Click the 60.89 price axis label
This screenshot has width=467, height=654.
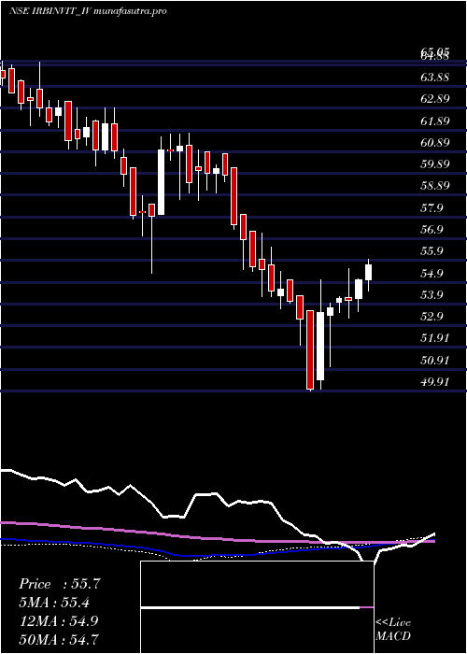point(435,143)
